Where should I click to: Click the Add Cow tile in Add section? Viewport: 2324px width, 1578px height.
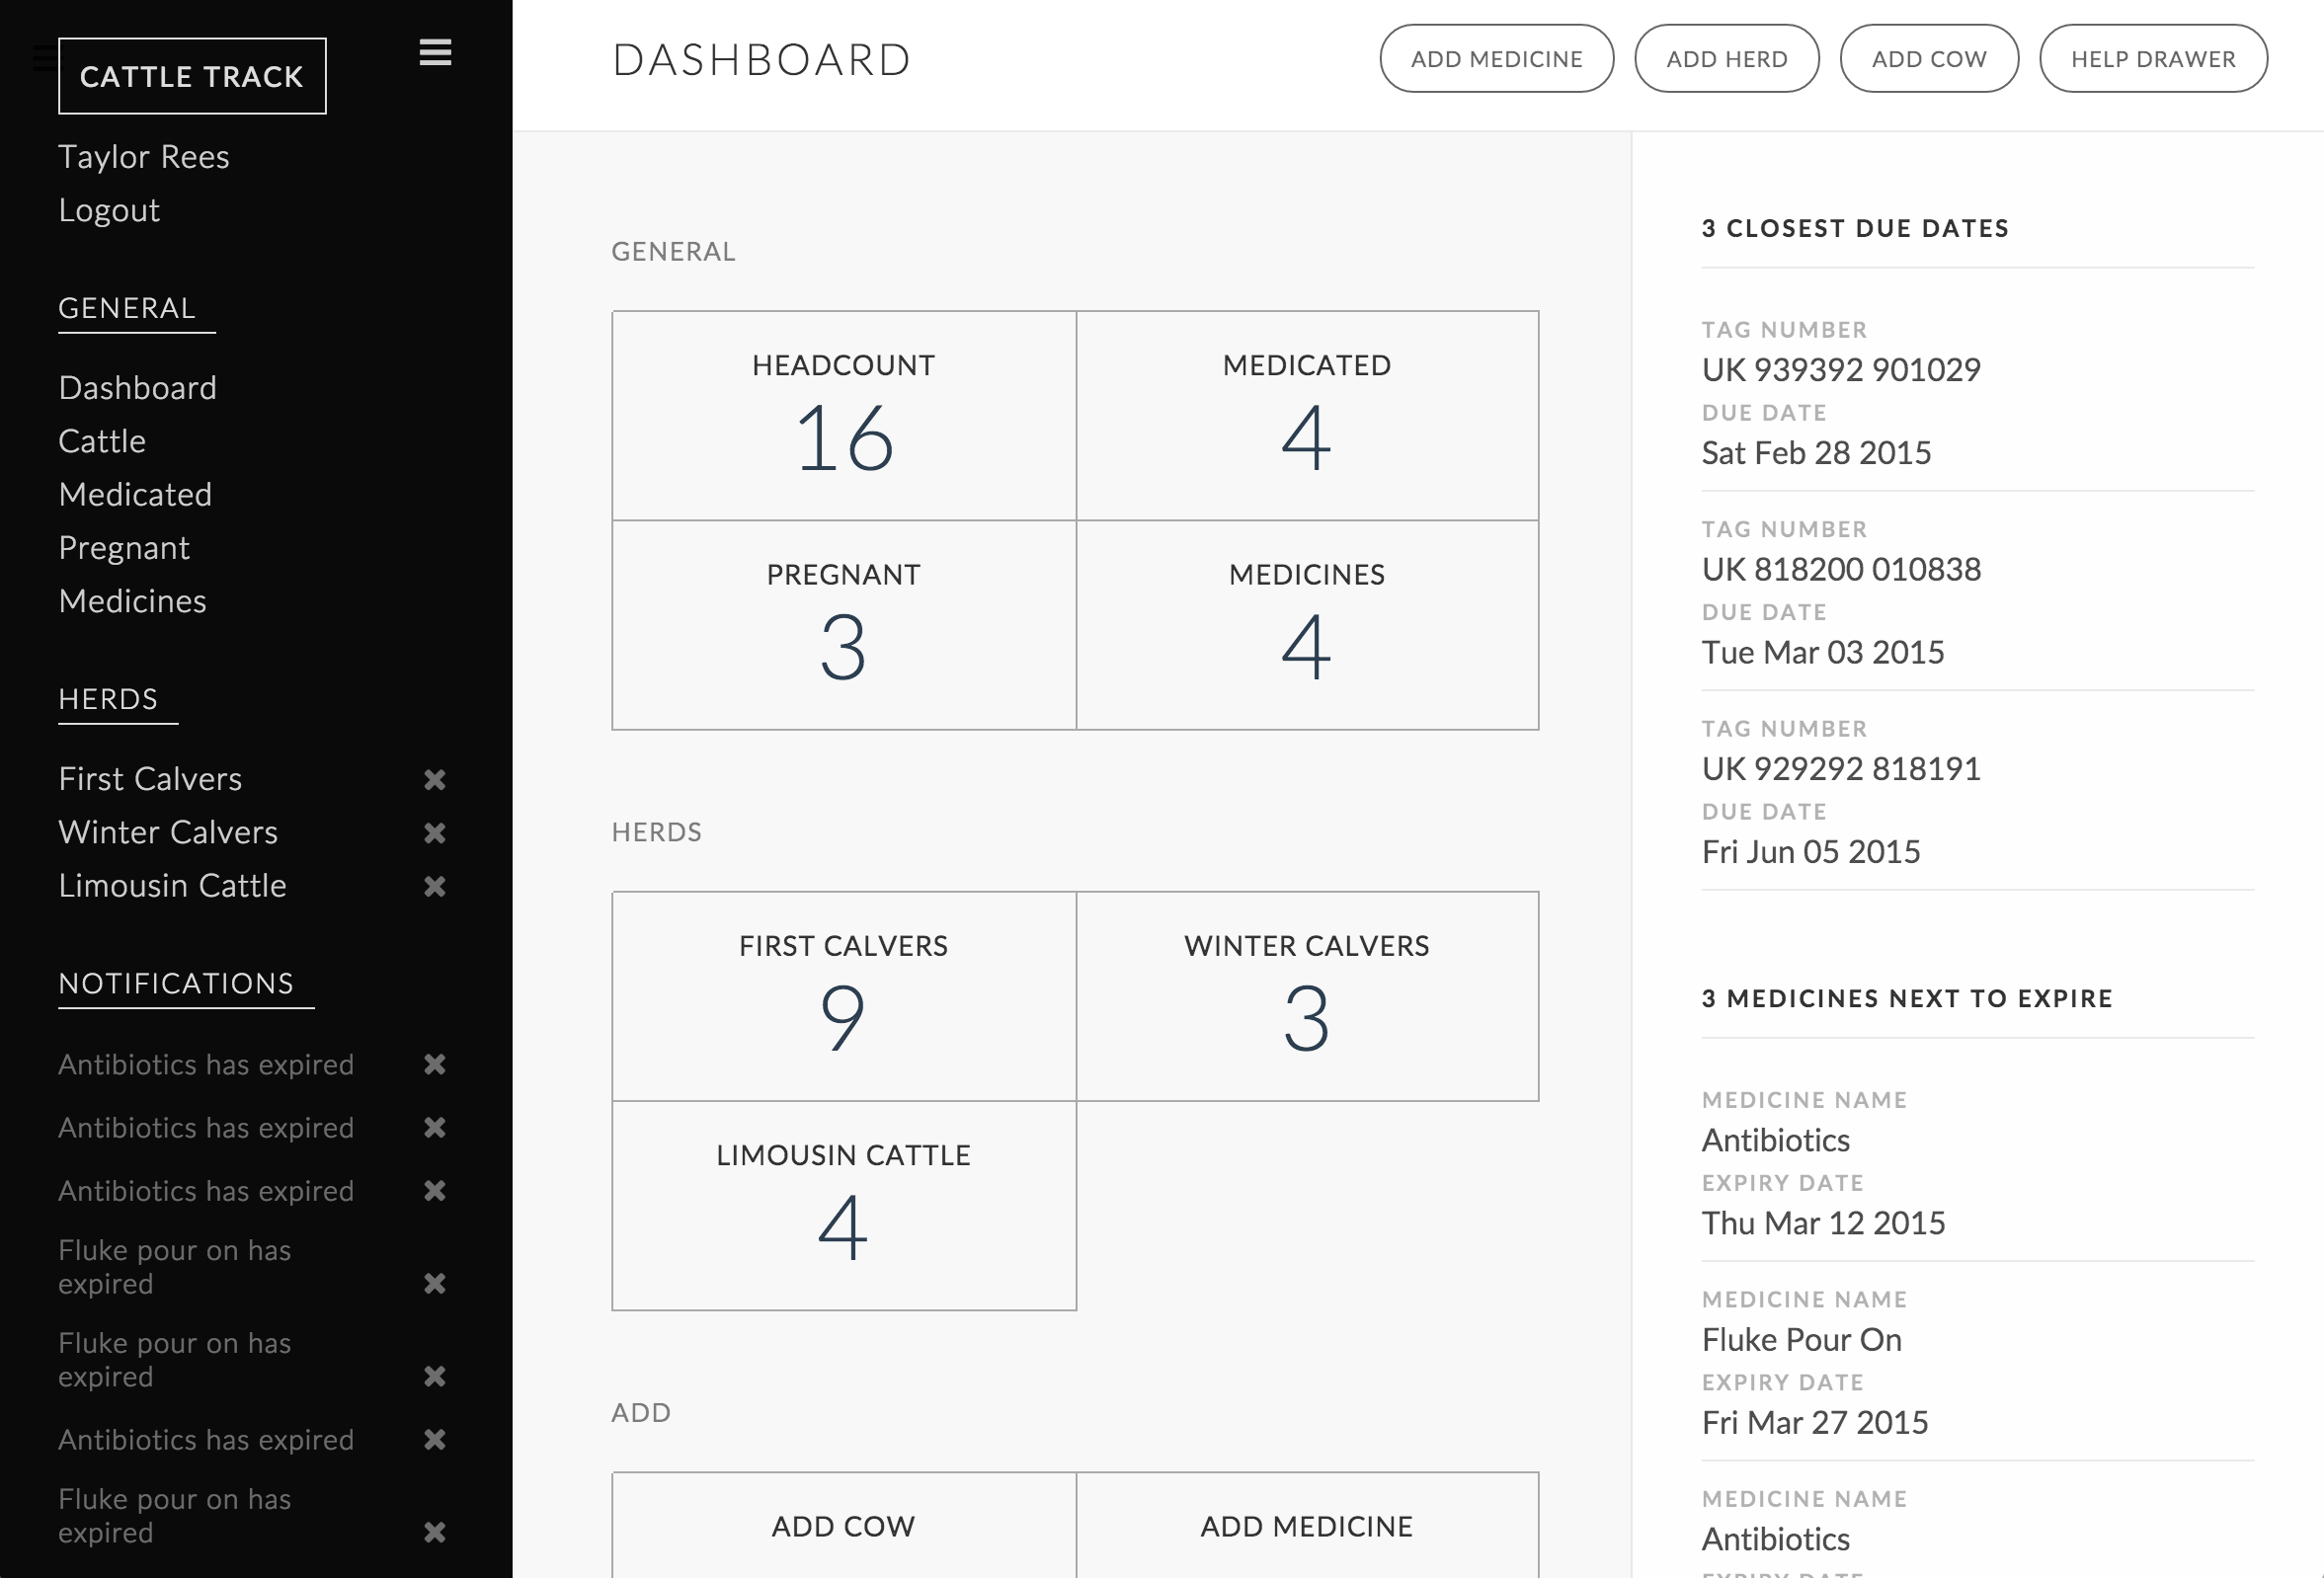(x=844, y=1526)
